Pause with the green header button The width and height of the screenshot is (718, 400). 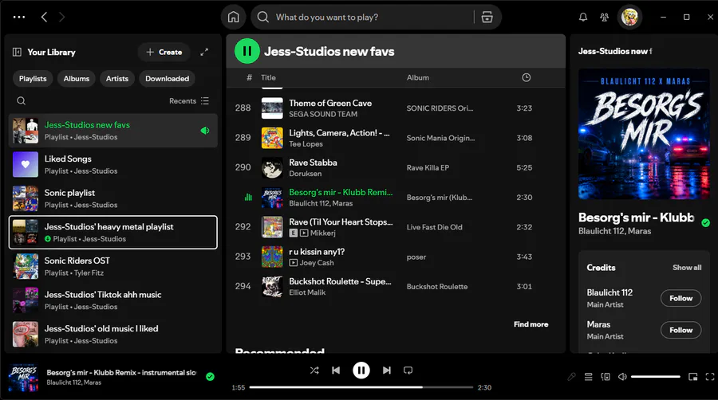[x=247, y=51]
